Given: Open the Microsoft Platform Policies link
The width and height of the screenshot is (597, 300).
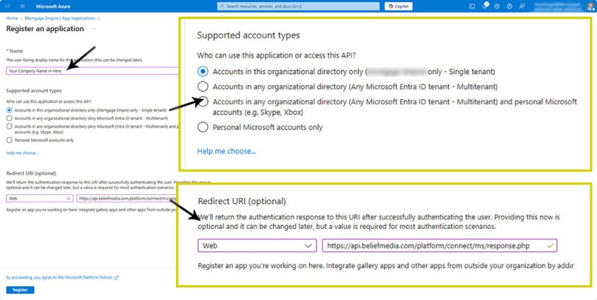Looking at the screenshot, I should 91,277.
